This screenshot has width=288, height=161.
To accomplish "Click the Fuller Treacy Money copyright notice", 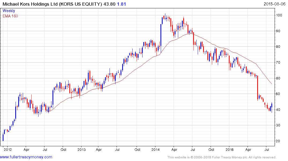I will click(222, 157).
